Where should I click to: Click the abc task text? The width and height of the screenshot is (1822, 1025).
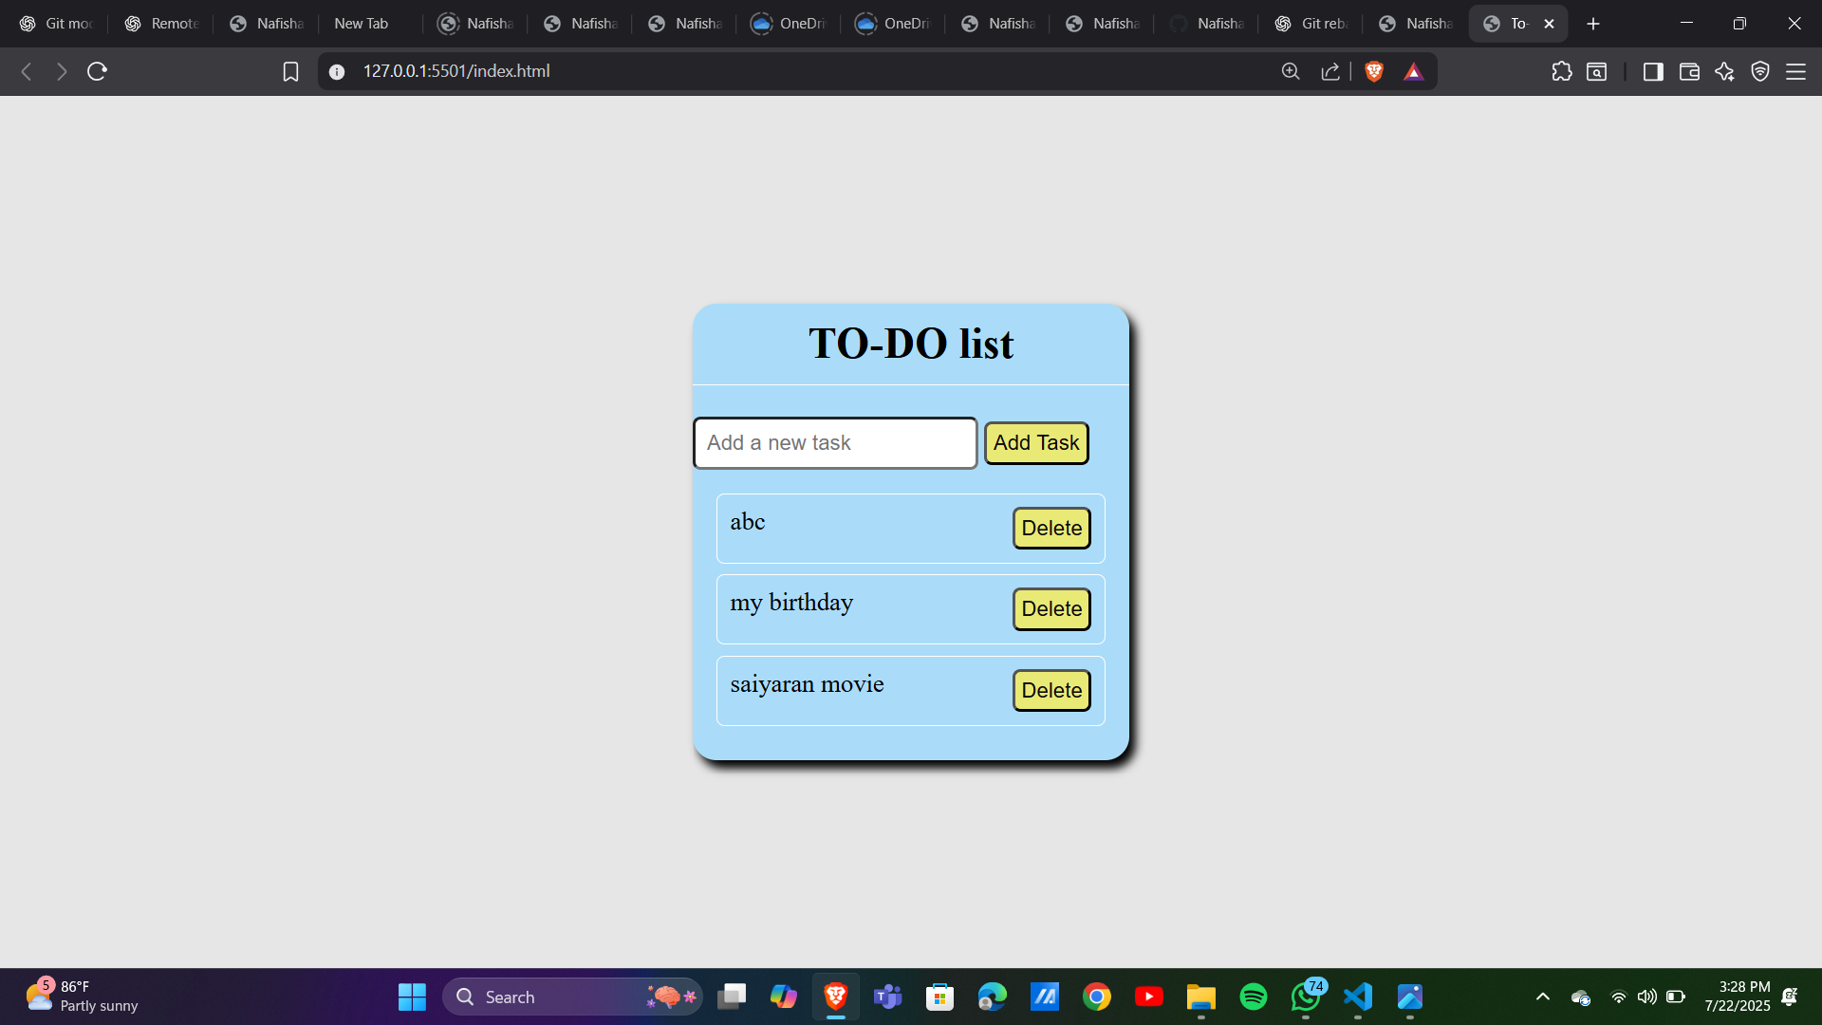click(748, 522)
